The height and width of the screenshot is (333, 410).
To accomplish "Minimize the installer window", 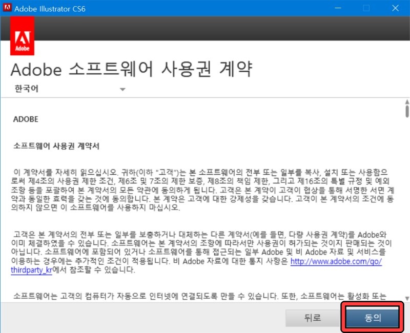I will tap(338, 8).
